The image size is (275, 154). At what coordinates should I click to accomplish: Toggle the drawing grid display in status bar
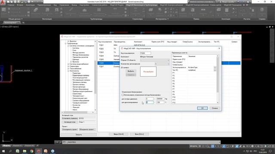pos(200,146)
